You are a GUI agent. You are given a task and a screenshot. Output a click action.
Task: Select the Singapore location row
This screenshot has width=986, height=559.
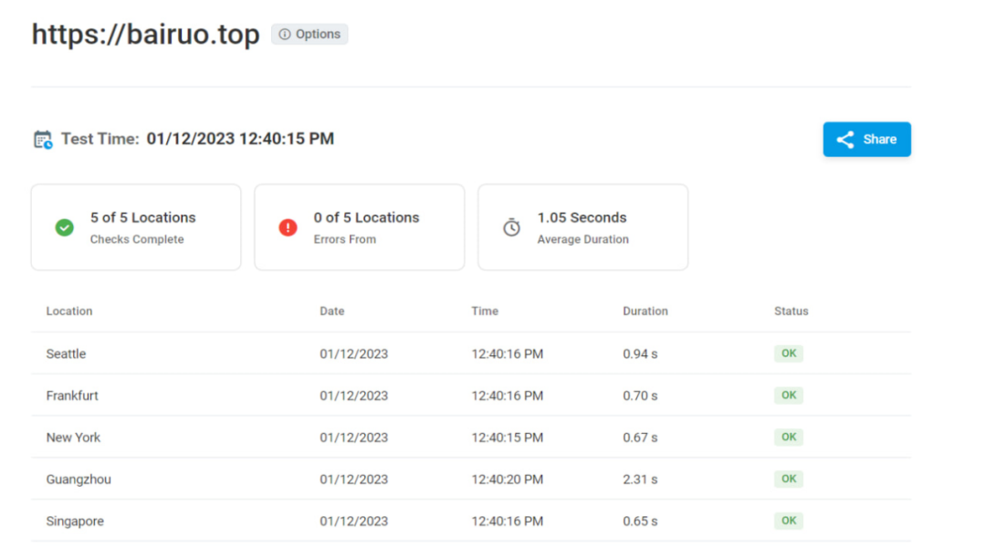click(x=75, y=522)
